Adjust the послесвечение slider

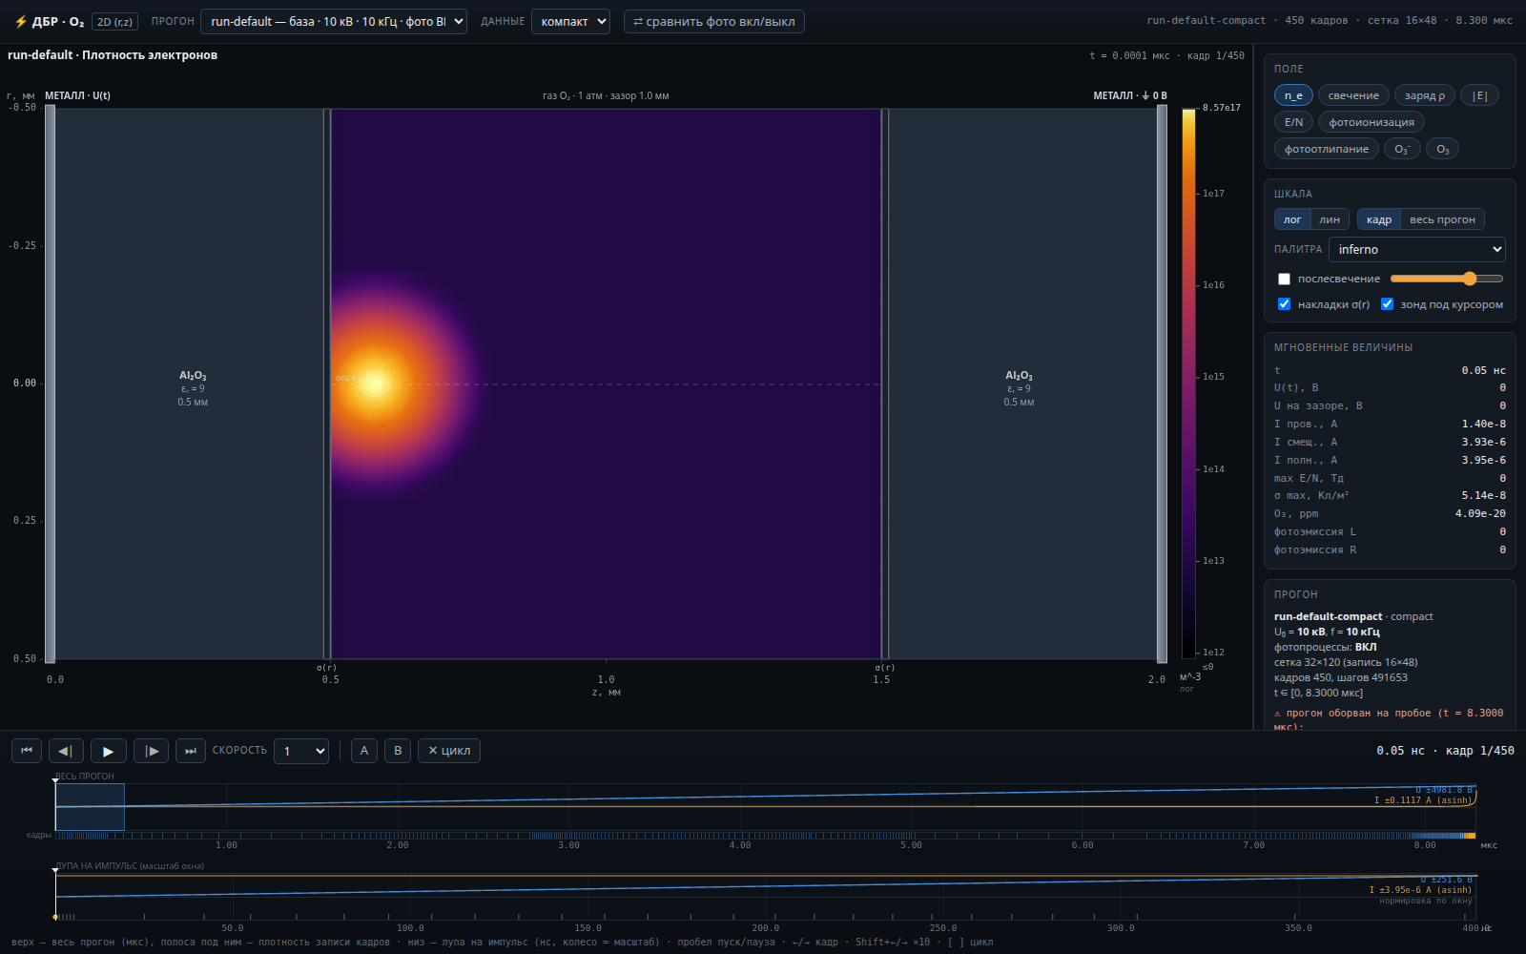tap(1447, 279)
